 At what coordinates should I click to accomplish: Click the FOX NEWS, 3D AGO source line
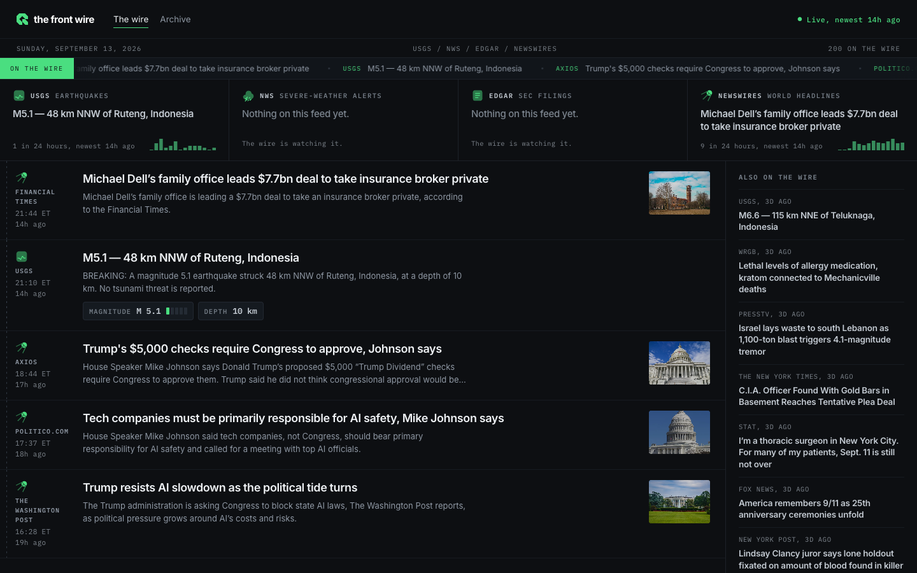[774, 490]
